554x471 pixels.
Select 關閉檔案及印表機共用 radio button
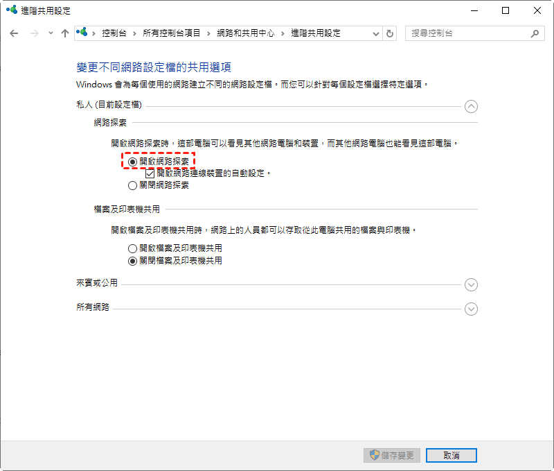click(x=133, y=261)
